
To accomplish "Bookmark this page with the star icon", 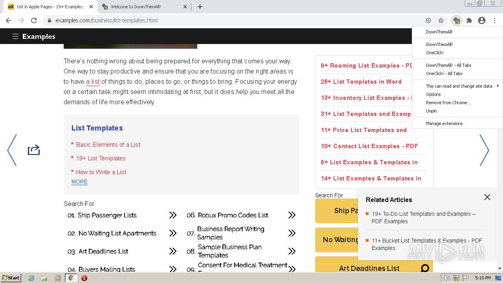I will (441, 20).
